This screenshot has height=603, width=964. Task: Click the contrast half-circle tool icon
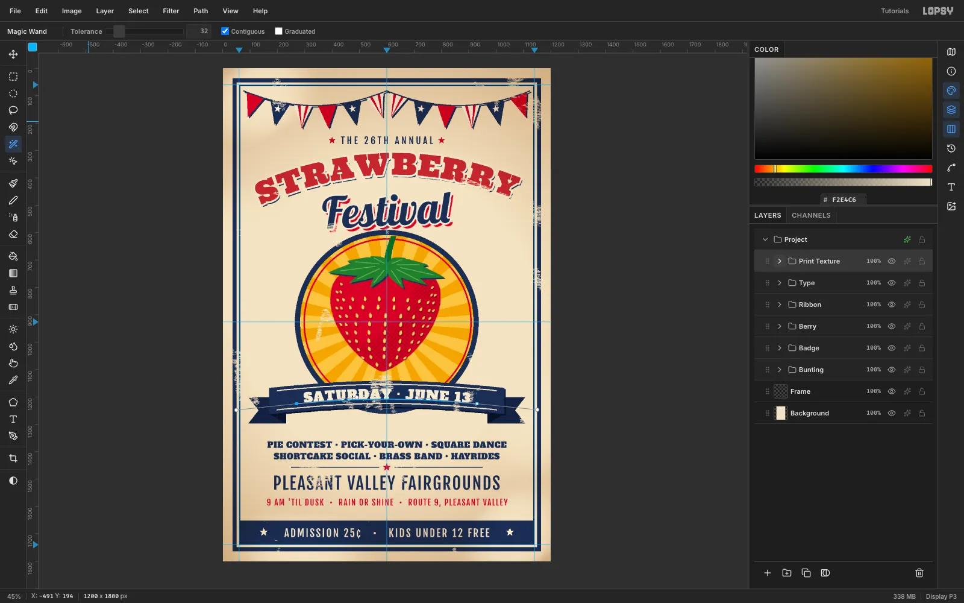coord(13,481)
